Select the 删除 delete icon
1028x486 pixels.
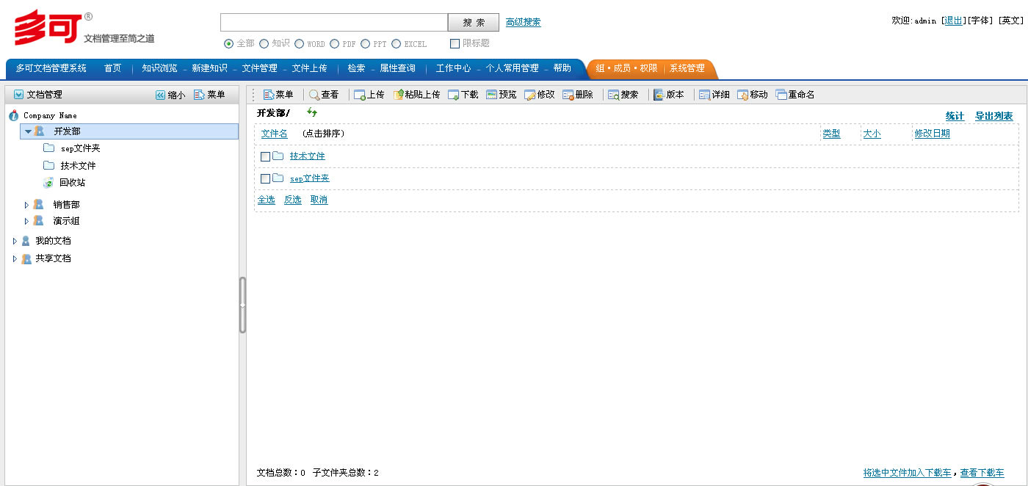[x=578, y=94]
